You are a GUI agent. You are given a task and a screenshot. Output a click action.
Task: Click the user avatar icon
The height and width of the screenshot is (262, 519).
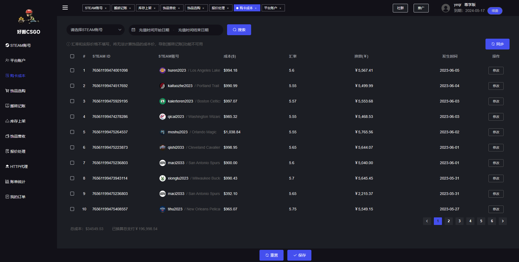pyautogui.click(x=446, y=8)
